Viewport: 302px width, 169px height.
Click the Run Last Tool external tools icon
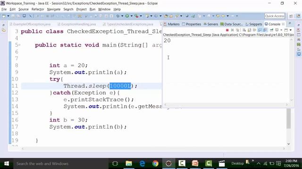tap(136, 16)
